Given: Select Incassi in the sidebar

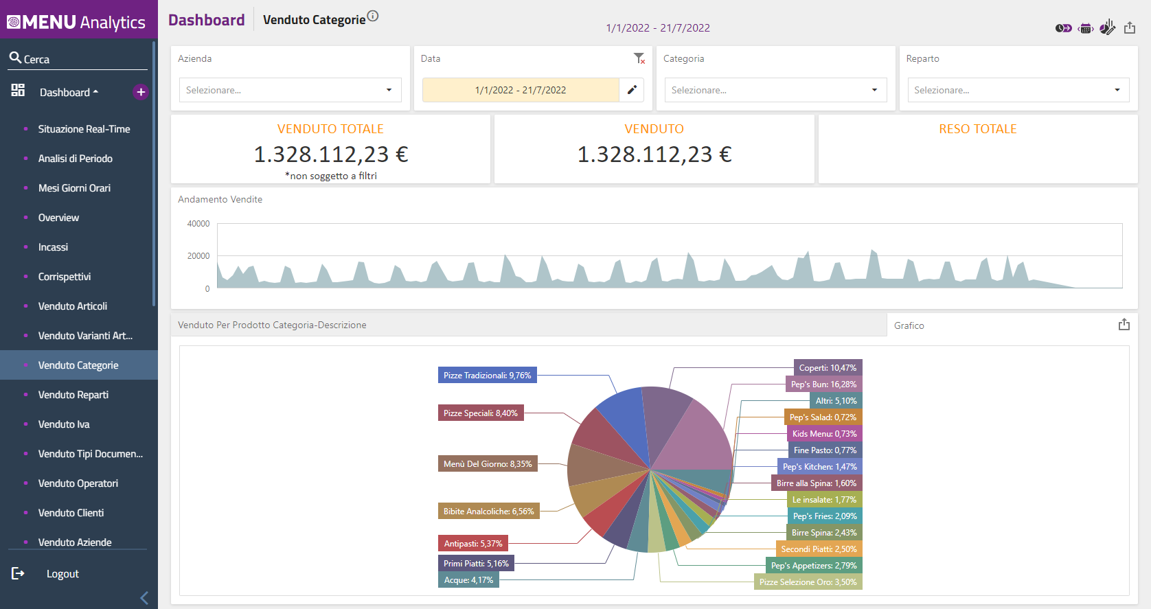Looking at the screenshot, I should point(53,247).
